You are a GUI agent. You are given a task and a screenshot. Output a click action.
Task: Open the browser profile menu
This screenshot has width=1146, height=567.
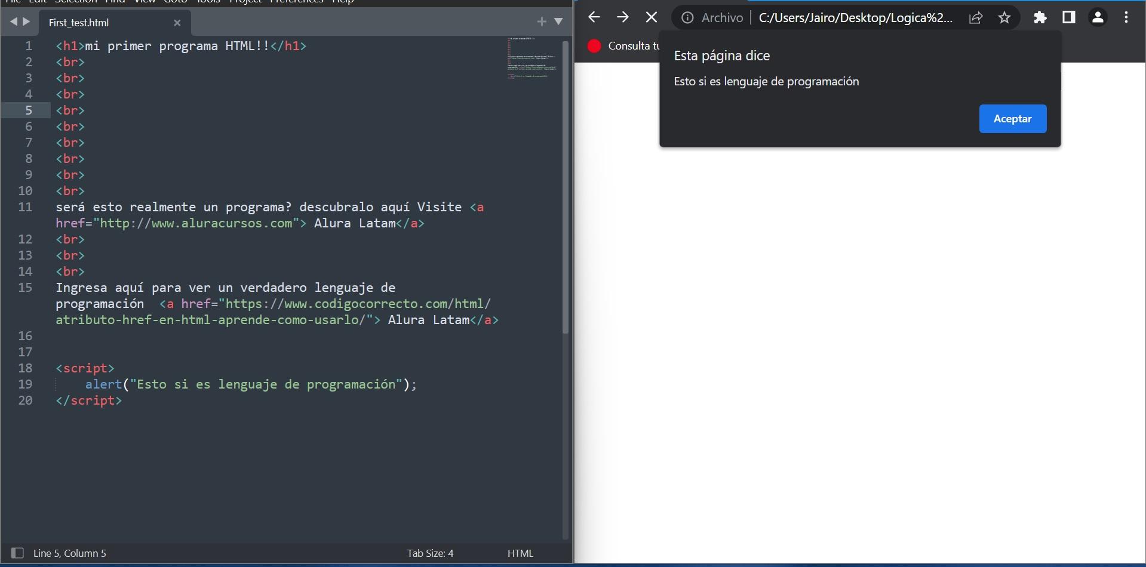1097,17
